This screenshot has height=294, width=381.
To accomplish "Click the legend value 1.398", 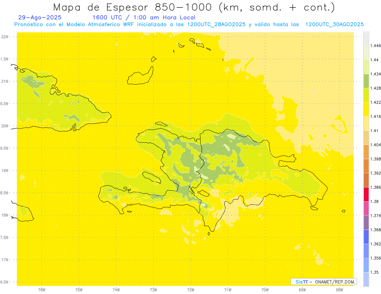I will (376, 159).
